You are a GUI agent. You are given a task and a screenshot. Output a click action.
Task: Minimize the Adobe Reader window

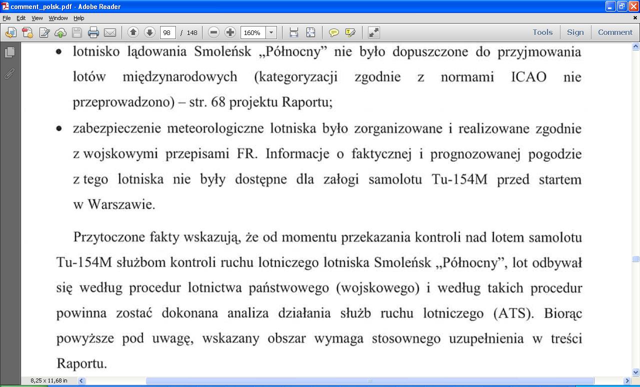610,6
